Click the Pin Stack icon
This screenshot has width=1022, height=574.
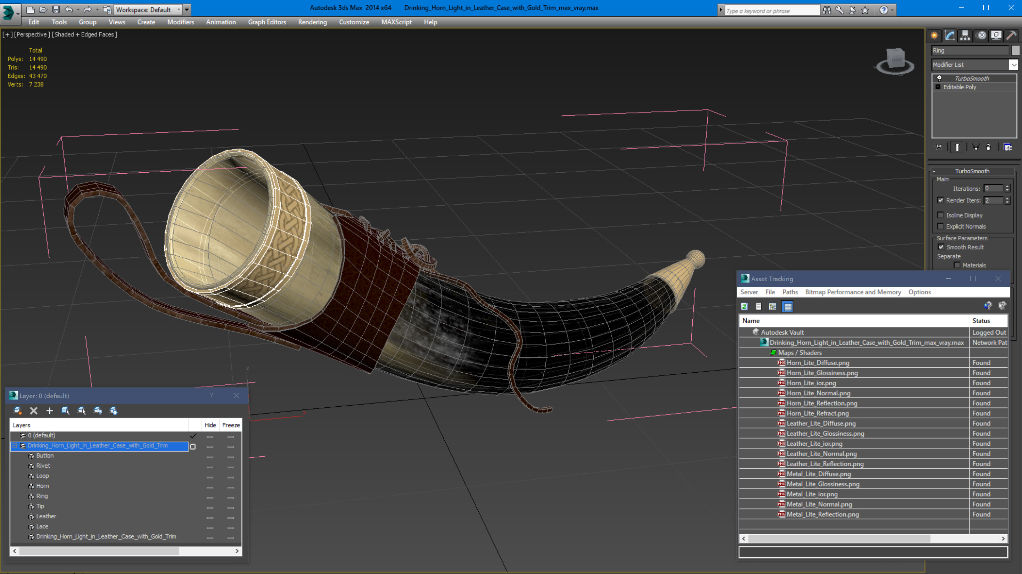click(x=939, y=147)
